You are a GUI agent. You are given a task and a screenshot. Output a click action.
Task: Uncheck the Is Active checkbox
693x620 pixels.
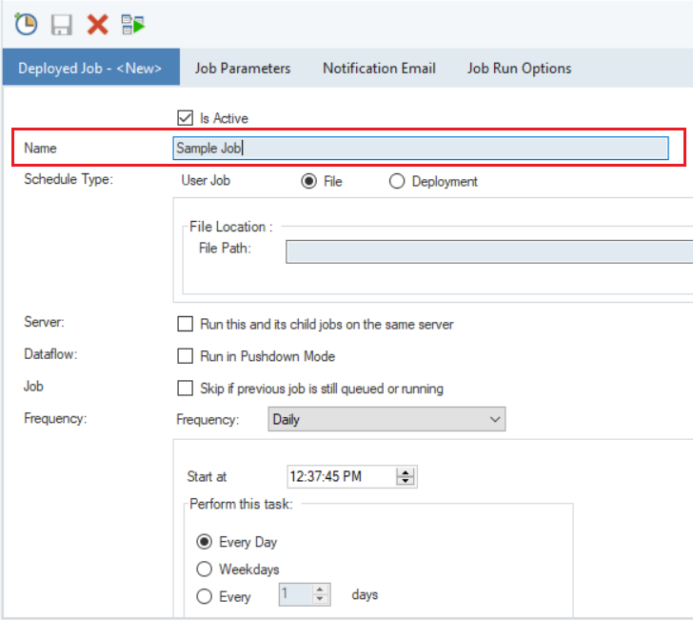pos(186,118)
